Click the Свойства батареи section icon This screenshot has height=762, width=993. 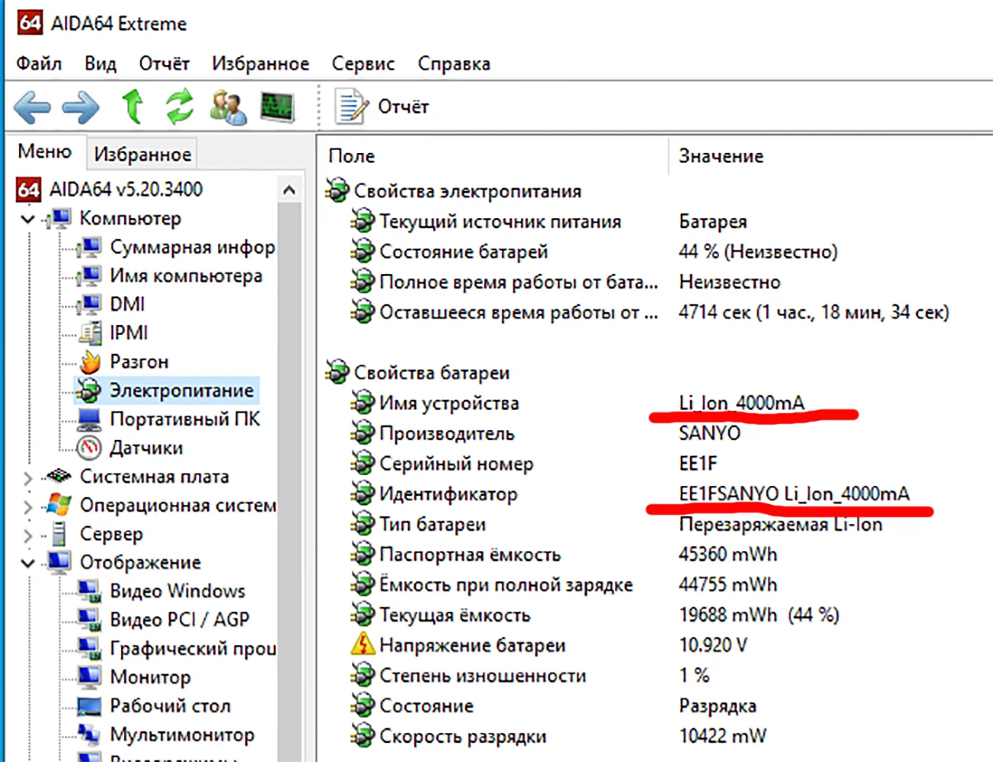tap(337, 373)
